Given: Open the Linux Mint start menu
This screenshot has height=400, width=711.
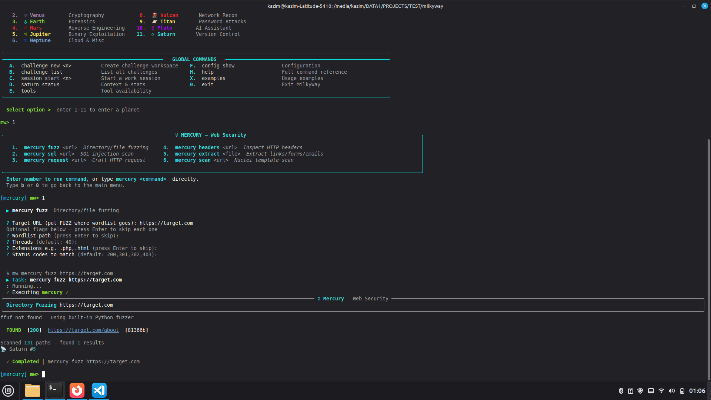Looking at the screenshot, I should click(8, 391).
